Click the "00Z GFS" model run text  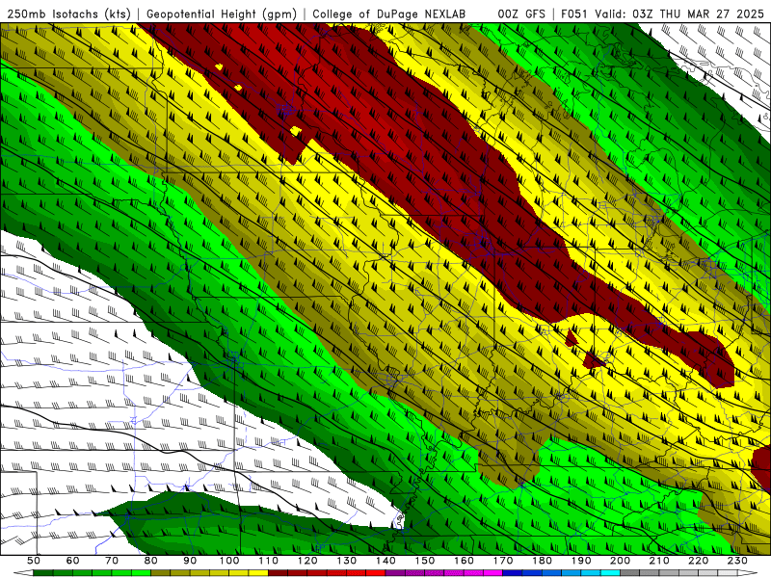click(521, 13)
